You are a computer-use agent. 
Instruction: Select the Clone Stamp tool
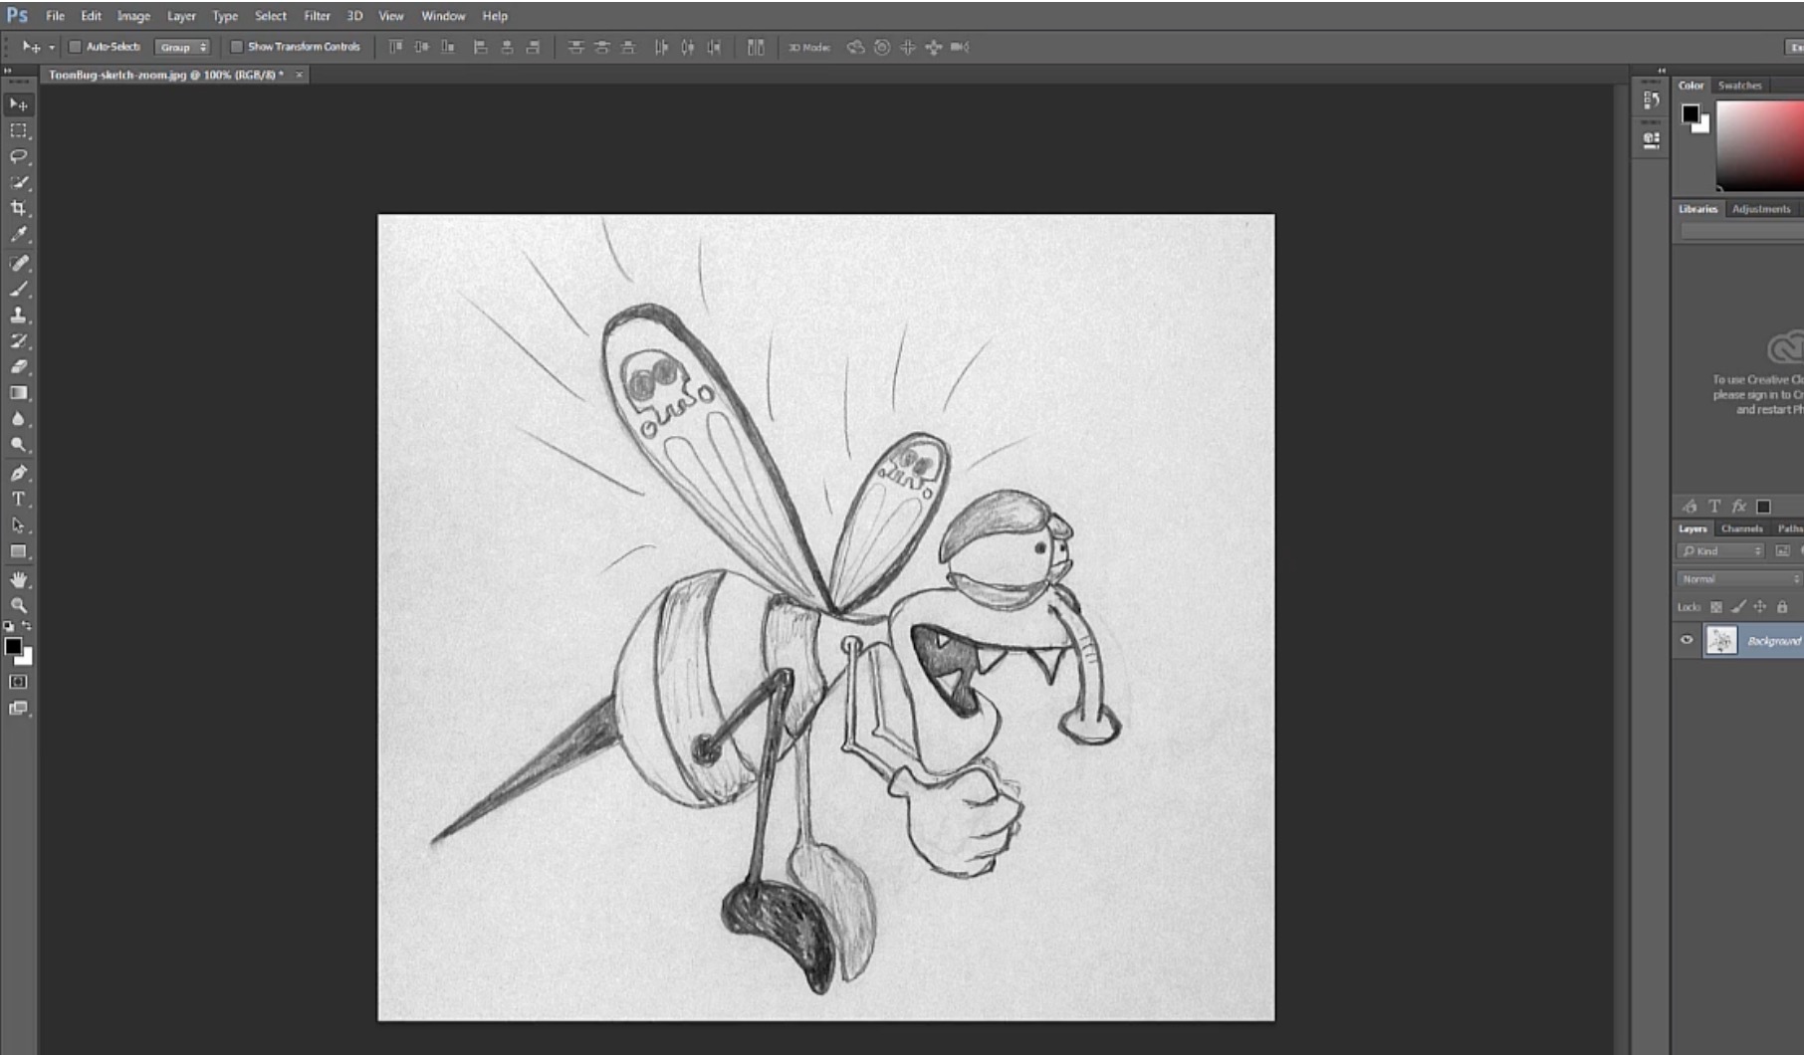(18, 316)
